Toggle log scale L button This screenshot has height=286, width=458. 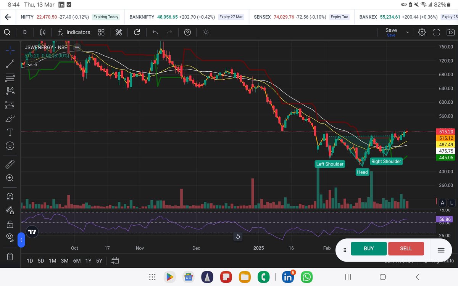click(451, 203)
